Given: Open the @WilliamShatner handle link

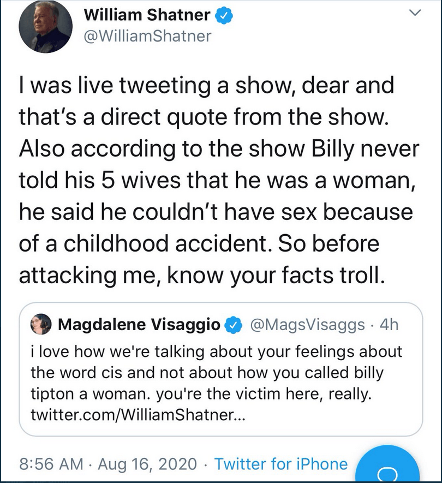Looking at the screenshot, I should (147, 36).
